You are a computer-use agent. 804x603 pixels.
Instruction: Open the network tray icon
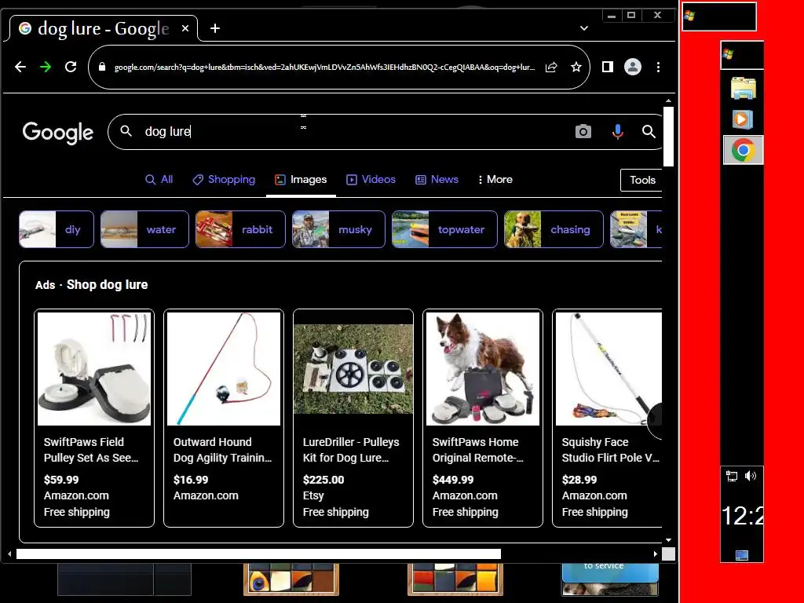[732, 477]
